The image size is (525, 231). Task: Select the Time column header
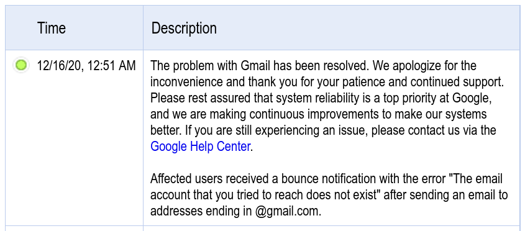tap(51, 28)
